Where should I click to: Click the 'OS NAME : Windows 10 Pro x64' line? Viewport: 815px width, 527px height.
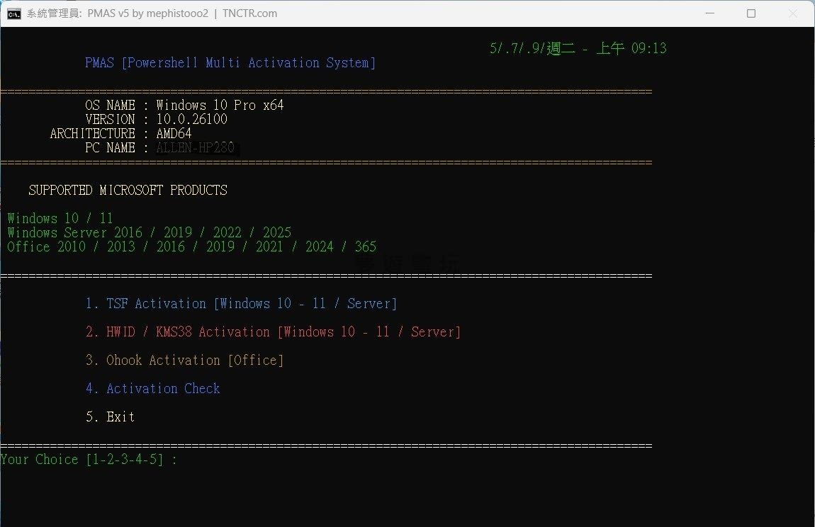(x=184, y=105)
